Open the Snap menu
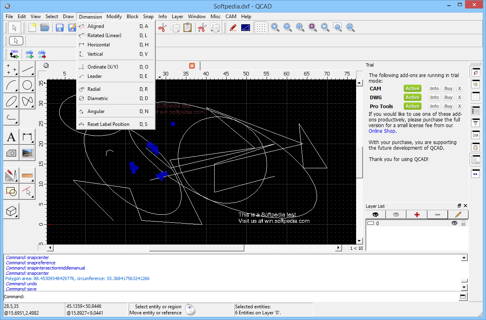Viewport: 486px width, 320px height. (x=148, y=17)
